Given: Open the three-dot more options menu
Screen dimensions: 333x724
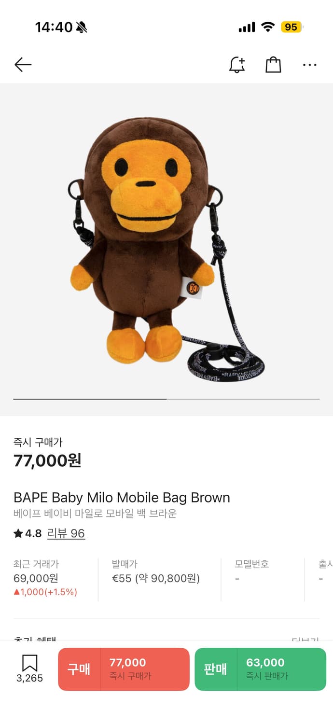Looking at the screenshot, I should 309,65.
